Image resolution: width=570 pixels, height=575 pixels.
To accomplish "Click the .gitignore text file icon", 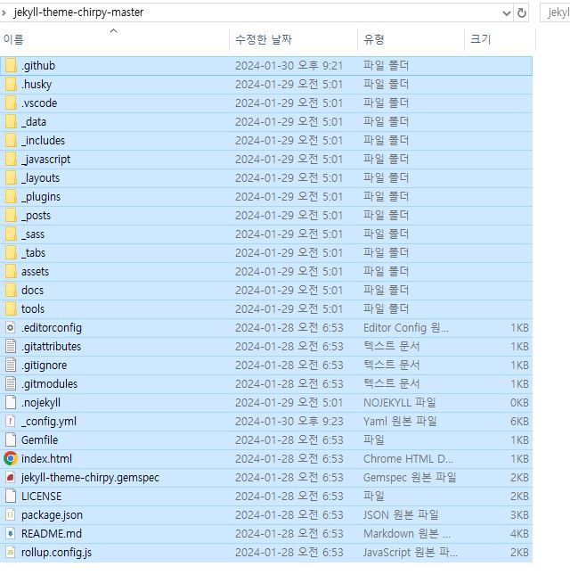I will 11,365.
